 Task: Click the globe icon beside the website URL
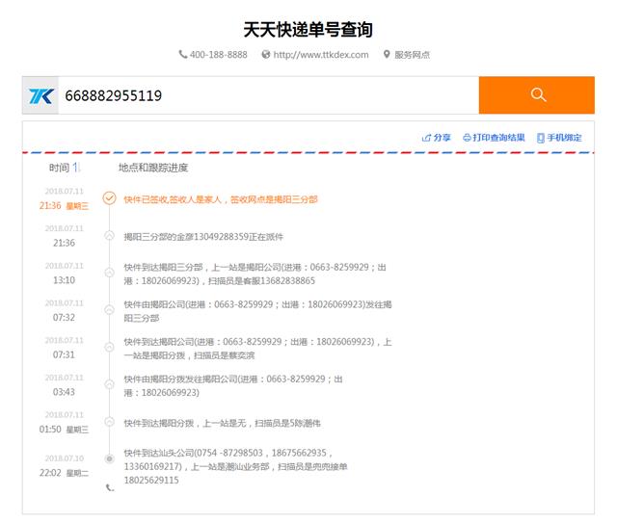(266, 54)
